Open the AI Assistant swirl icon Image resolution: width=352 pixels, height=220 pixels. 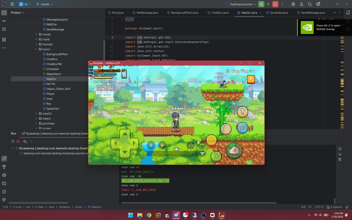(293, 4)
